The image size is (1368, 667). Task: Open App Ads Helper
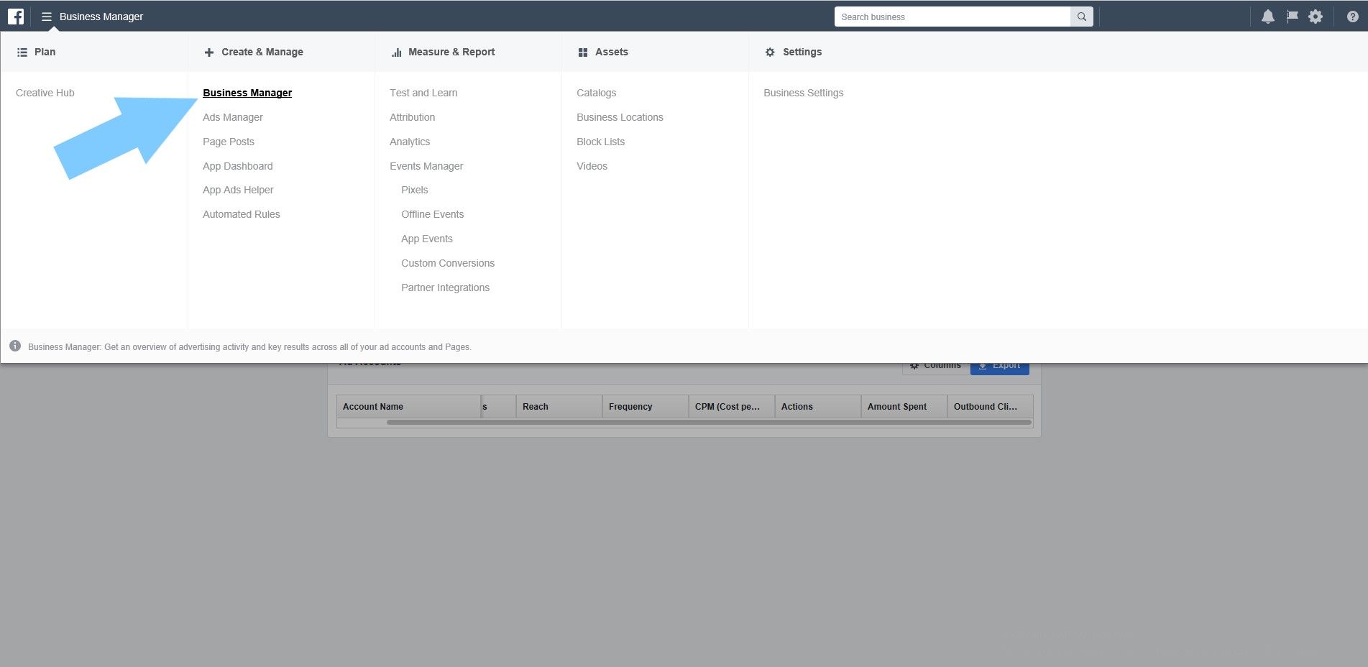pos(238,190)
